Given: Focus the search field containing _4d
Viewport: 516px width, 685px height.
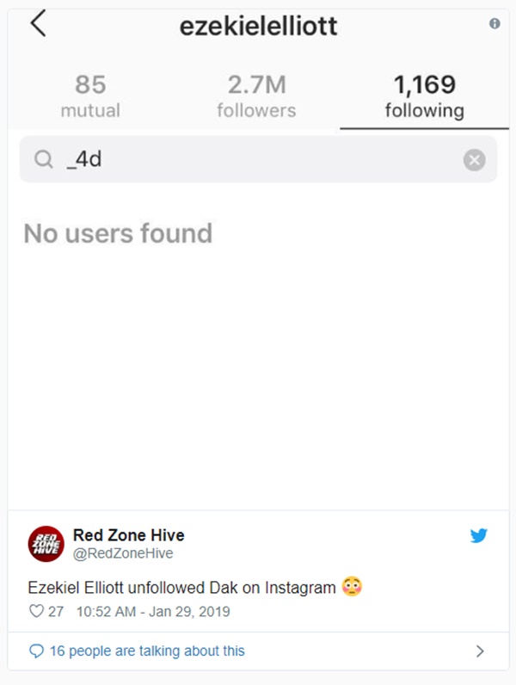Looking at the screenshot, I should click(x=259, y=159).
